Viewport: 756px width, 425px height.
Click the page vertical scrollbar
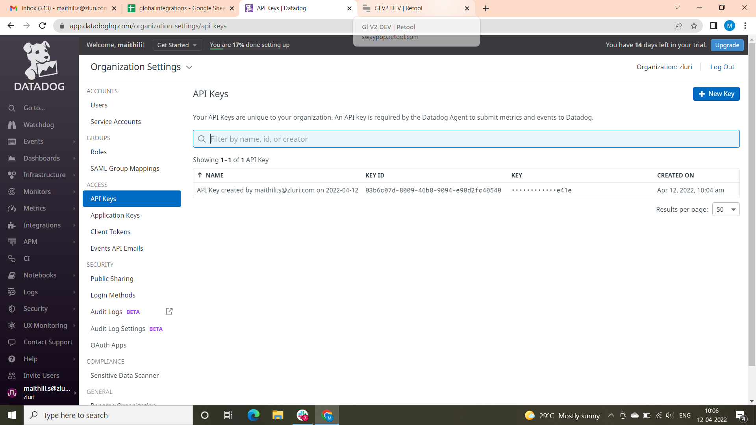coord(752,205)
